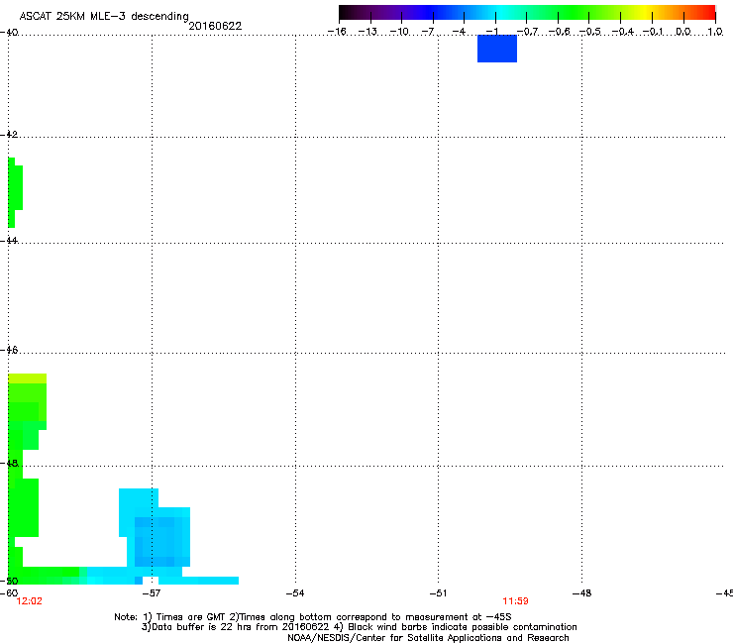Click the 'Times are GMT' note line
Viewport: 733px width, 644px height.
[313, 617]
